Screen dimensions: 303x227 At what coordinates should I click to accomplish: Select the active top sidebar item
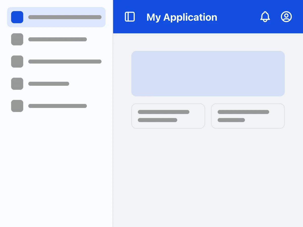point(56,17)
